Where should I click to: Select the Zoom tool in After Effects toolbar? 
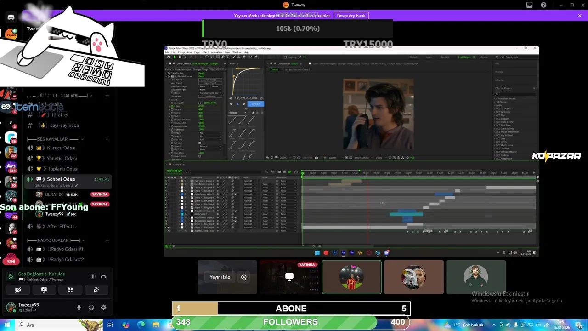pyautogui.click(x=185, y=57)
